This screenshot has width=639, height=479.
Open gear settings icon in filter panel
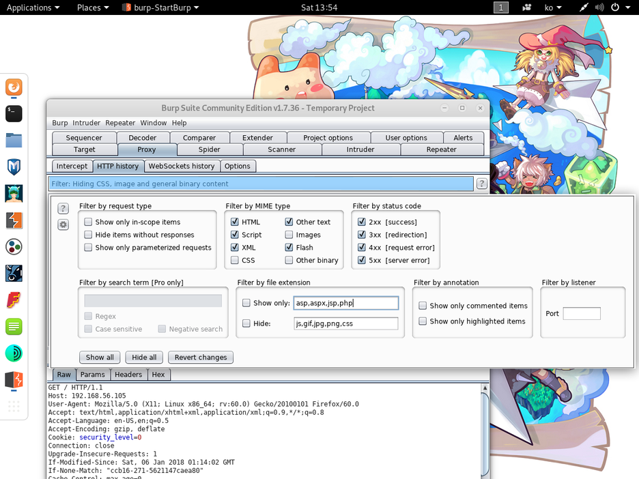pyautogui.click(x=63, y=224)
